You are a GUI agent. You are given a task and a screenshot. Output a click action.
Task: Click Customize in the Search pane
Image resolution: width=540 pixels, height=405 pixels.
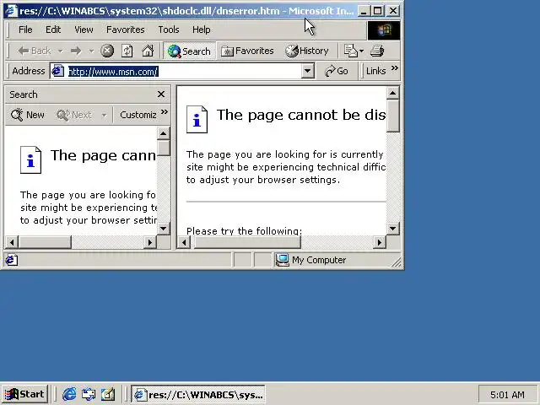tap(138, 115)
